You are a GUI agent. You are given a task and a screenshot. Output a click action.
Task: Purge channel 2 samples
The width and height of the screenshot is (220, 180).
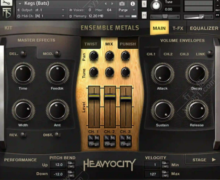click(110, 144)
